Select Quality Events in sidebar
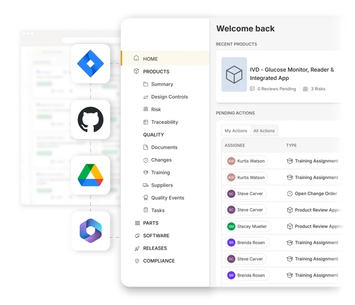This screenshot has width=355, height=305. coord(168,198)
